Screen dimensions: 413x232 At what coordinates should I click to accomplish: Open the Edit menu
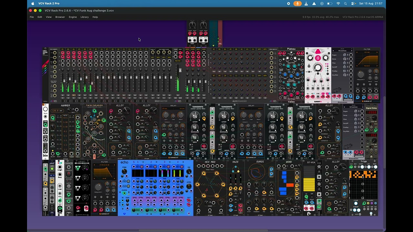(x=40, y=17)
